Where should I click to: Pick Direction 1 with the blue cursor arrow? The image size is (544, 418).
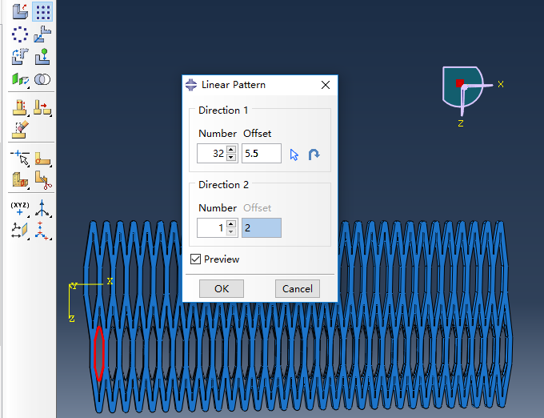(294, 154)
